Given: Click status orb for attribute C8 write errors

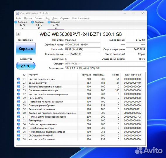Looking at the screenshot, I should (19, 139).
